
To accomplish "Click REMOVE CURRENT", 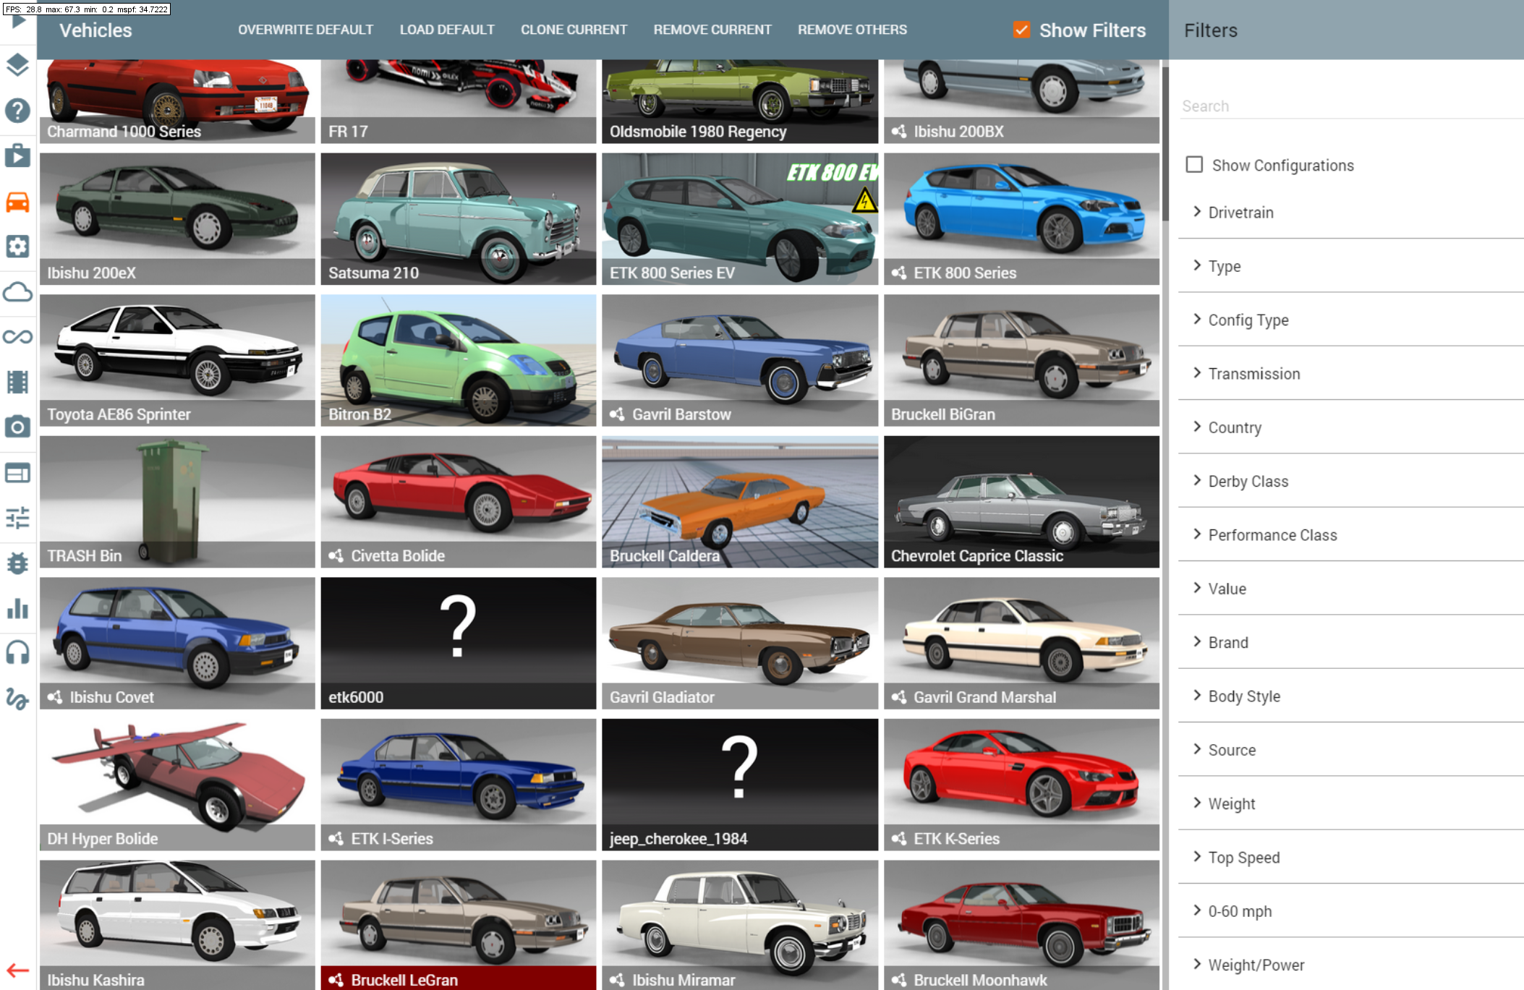I will (712, 30).
